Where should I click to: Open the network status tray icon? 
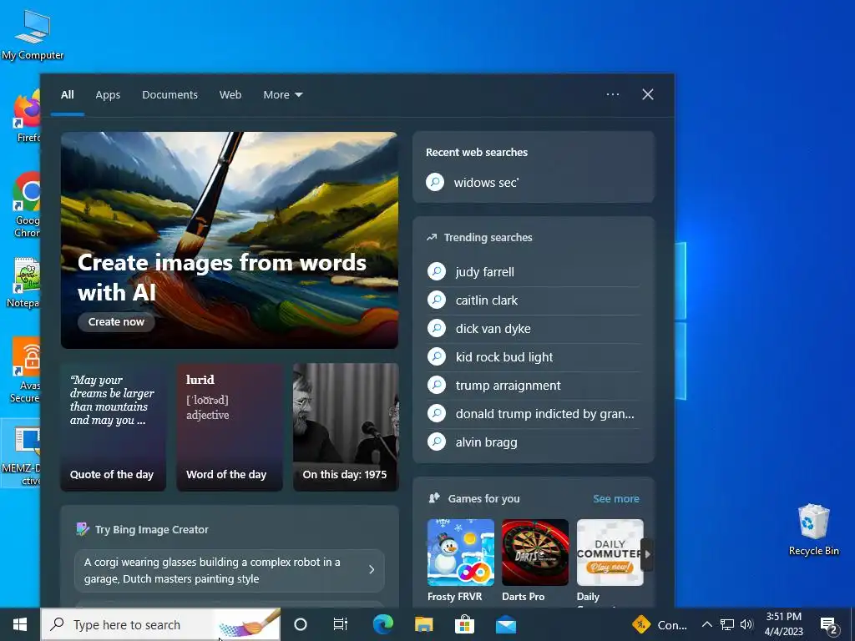tap(727, 624)
